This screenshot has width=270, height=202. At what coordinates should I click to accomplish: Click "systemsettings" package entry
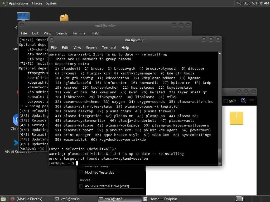point(196,135)
